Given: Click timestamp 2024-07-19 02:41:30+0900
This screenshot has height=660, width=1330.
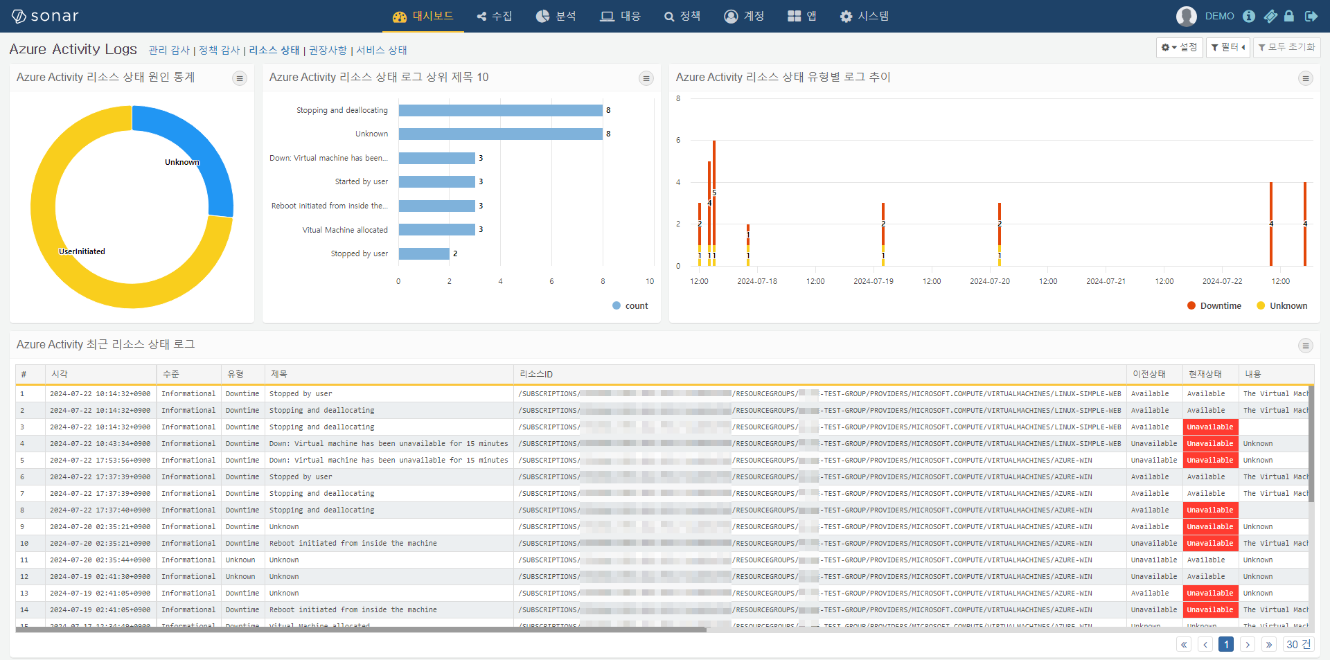Looking at the screenshot, I should coord(100,576).
